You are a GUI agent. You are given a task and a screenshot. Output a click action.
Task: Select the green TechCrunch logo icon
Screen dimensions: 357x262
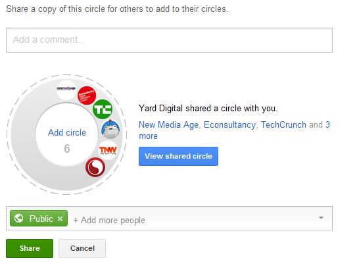click(x=103, y=109)
